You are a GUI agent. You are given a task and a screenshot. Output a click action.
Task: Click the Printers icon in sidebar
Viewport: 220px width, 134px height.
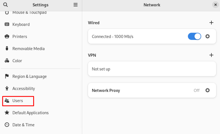[7, 36]
